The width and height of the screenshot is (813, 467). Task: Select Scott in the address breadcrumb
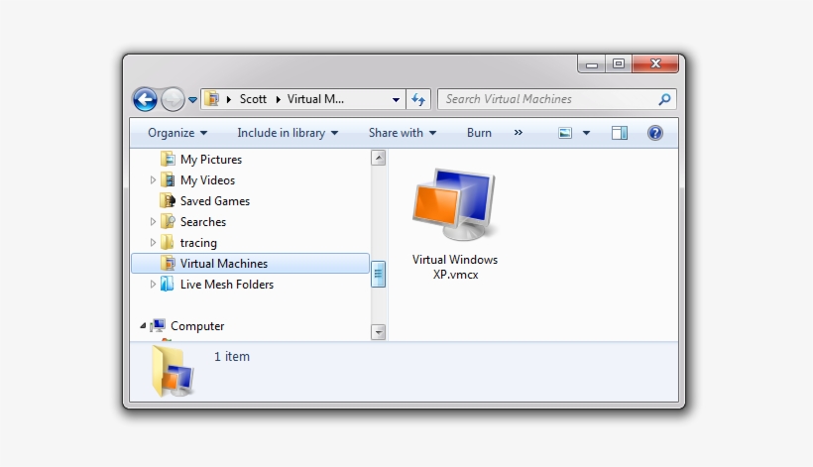(x=253, y=99)
